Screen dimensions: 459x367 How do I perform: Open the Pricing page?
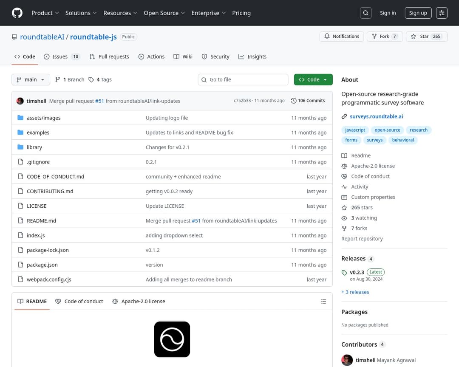(241, 13)
